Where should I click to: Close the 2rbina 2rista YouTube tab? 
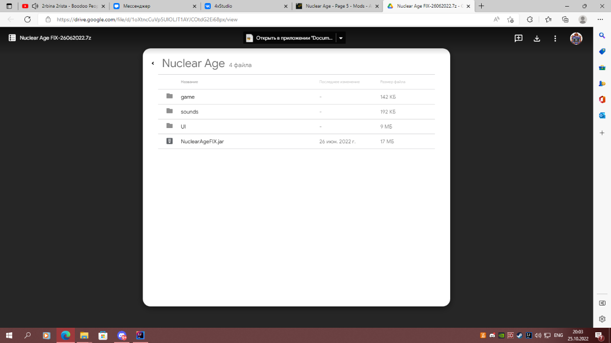[104, 6]
